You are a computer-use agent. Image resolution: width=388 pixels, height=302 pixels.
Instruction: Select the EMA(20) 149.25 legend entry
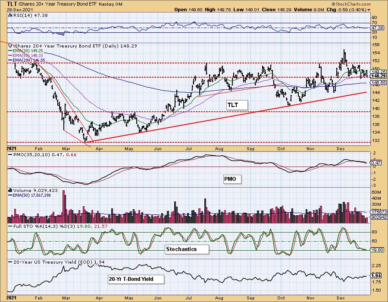pyautogui.click(x=26, y=51)
